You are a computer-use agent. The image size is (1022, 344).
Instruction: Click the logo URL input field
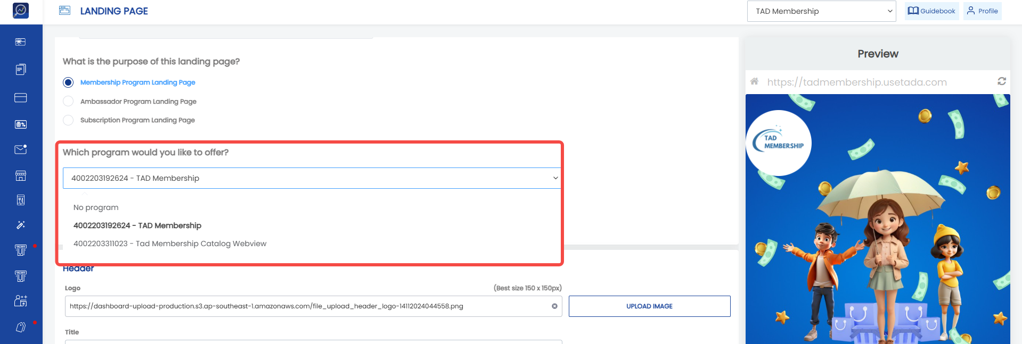[313, 306]
